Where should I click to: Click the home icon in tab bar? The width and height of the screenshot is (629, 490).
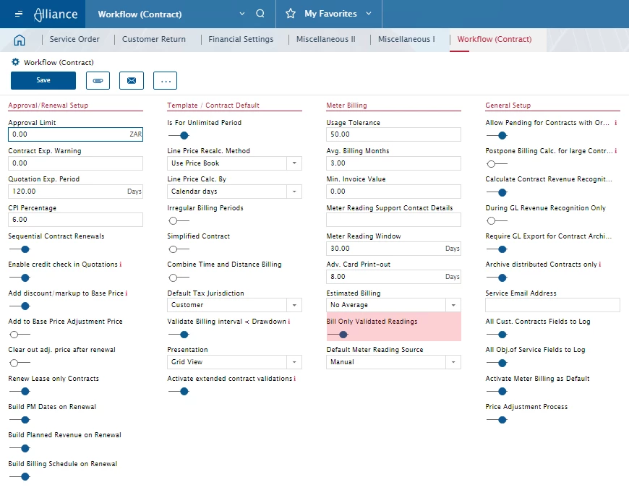[x=20, y=40]
